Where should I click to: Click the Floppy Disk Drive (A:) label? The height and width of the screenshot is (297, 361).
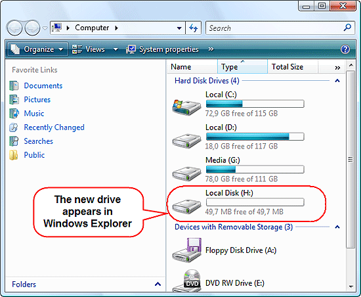(x=241, y=250)
